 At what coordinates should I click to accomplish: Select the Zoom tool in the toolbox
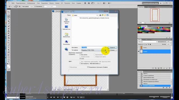9,62
